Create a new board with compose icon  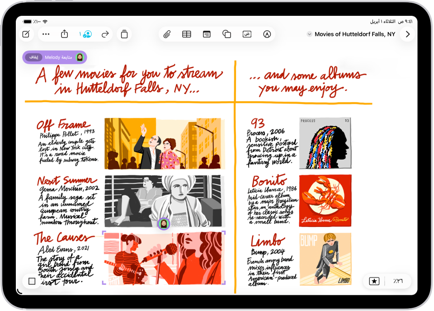[x=26, y=34]
